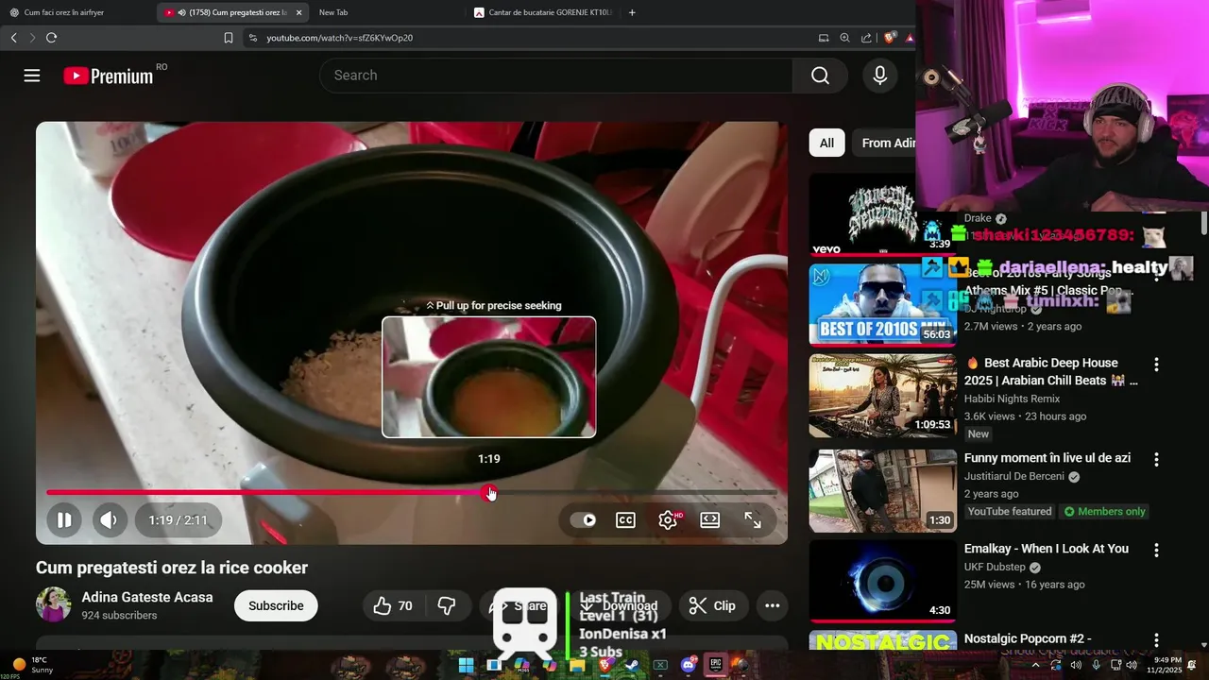Toggle the autoplay switch in the player

coord(584,519)
